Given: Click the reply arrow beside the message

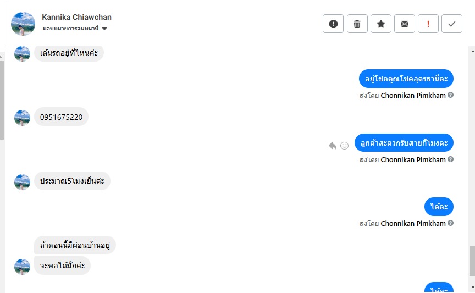Looking at the screenshot, I should coord(333,146).
